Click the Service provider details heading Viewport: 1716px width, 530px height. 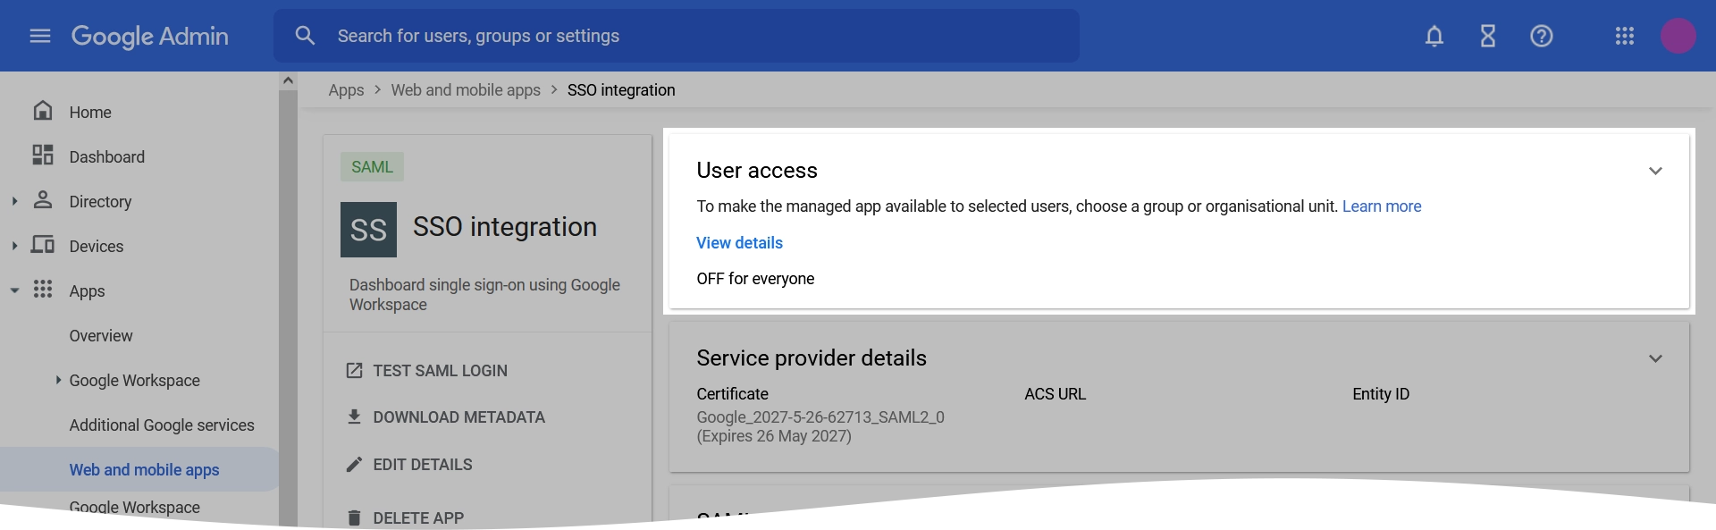tap(812, 358)
